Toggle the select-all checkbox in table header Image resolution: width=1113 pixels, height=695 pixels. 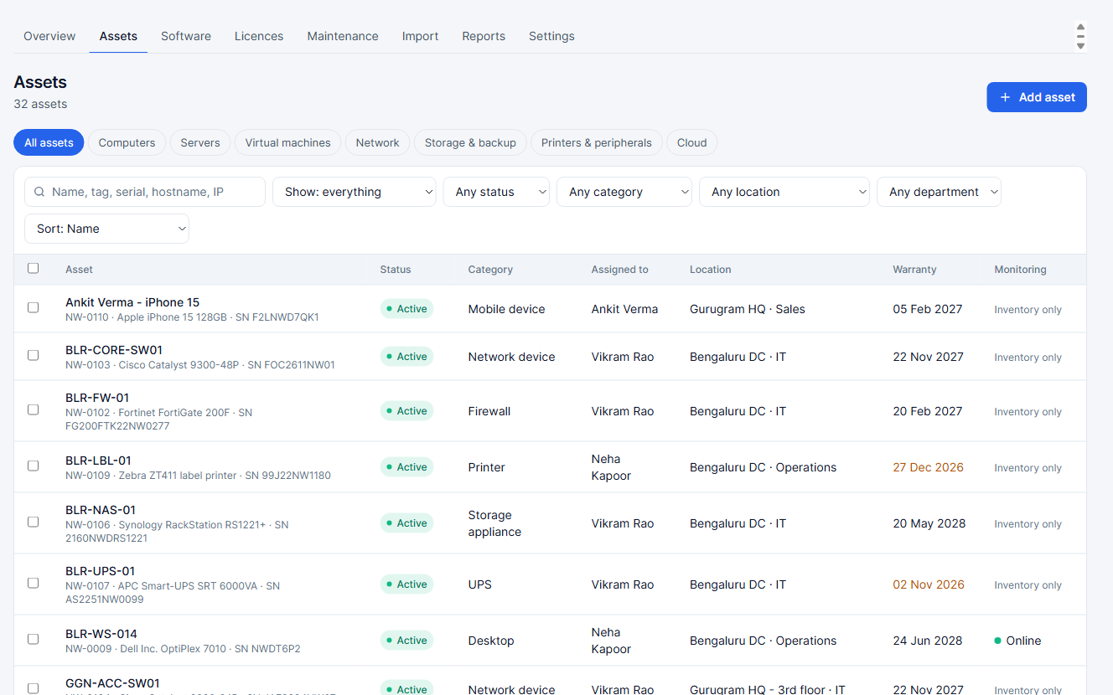(34, 269)
